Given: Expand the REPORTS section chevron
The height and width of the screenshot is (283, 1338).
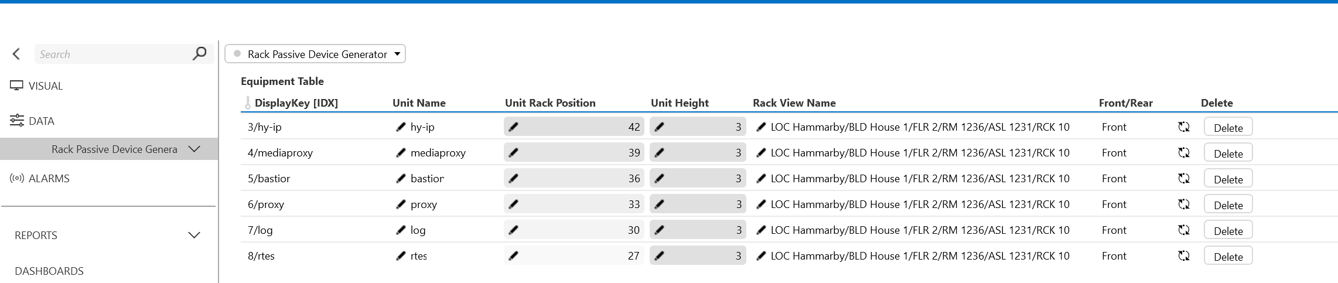Looking at the screenshot, I should click(194, 235).
